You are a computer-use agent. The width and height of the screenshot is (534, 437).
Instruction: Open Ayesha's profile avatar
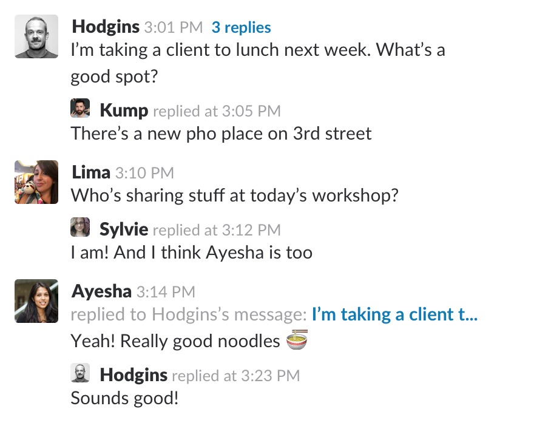click(36, 301)
